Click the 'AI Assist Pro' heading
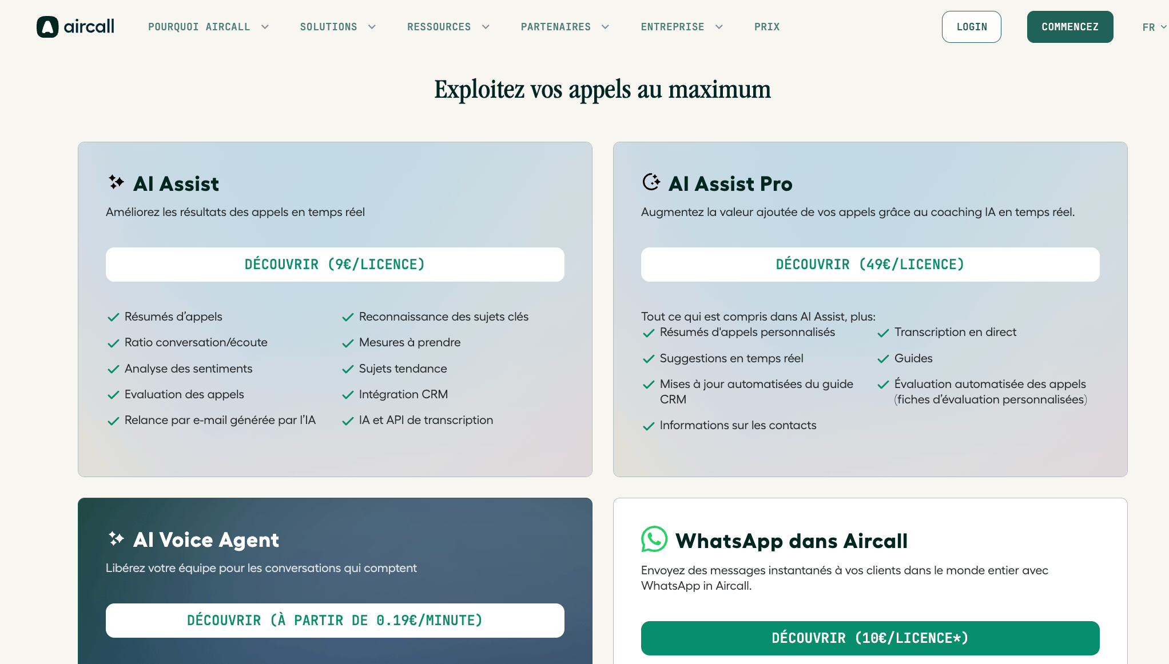Screen dimensions: 1169x664 pyautogui.click(x=730, y=184)
